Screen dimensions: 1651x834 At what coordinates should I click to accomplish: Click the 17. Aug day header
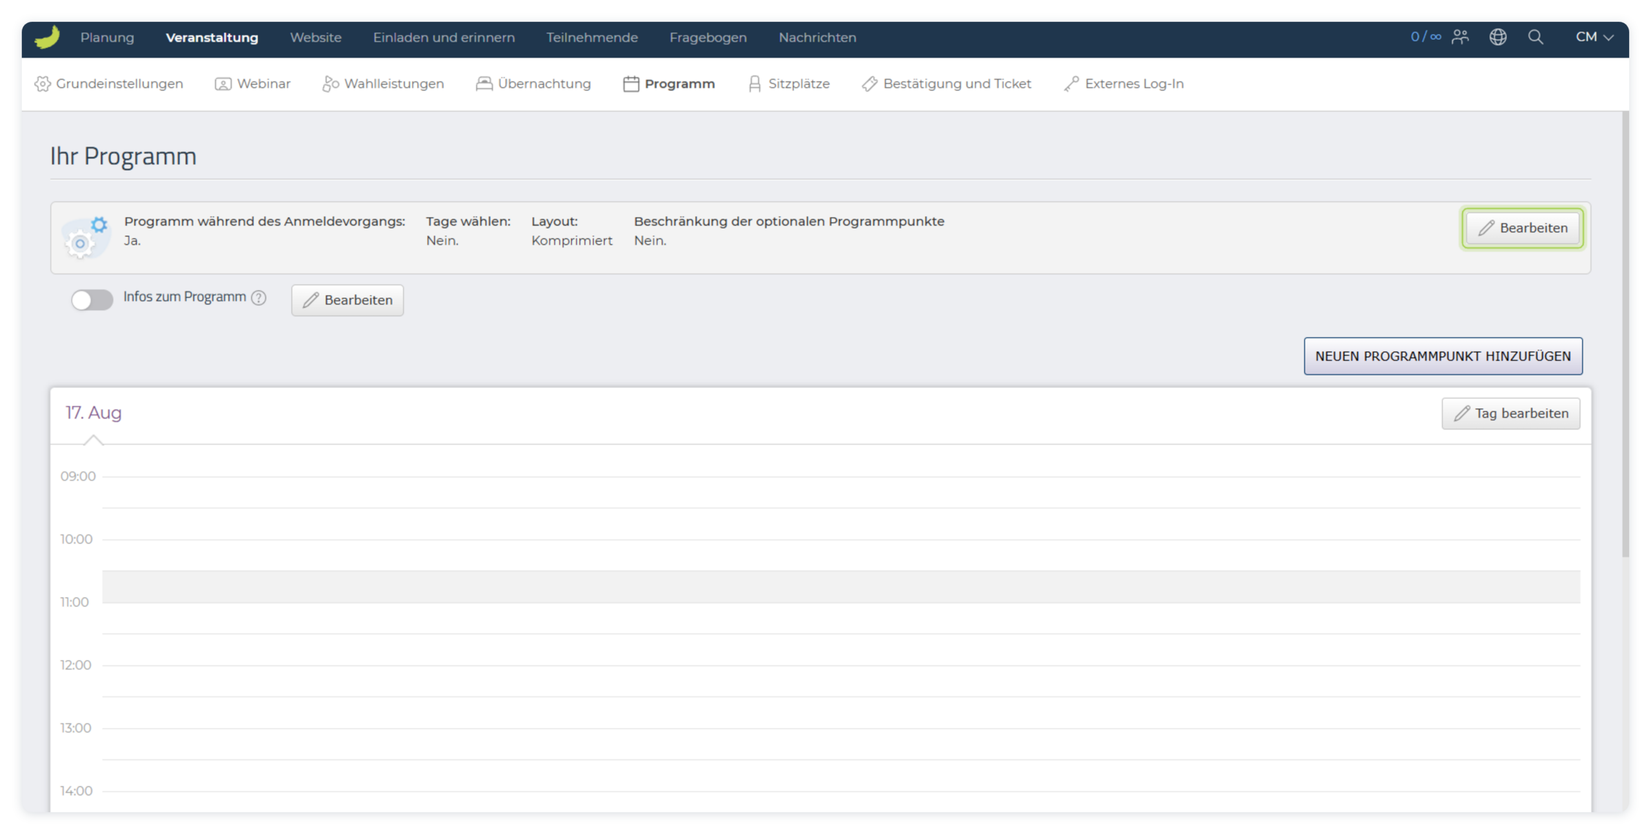pyautogui.click(x=94, y=412)
